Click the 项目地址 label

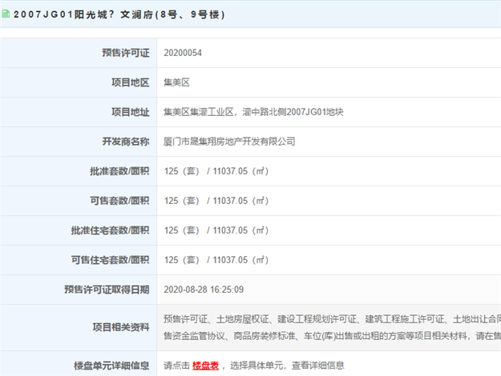coord(131,112)
